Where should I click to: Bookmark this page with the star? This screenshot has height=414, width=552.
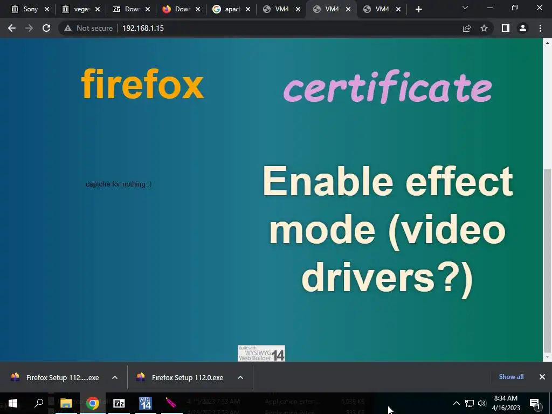coord(484,28)
